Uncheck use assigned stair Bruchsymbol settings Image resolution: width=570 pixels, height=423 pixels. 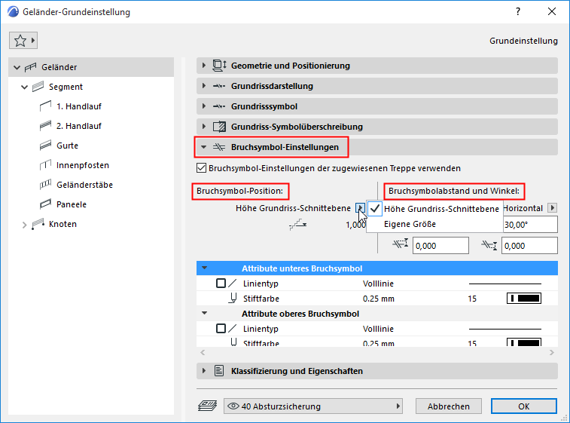[x=201, y=168]
